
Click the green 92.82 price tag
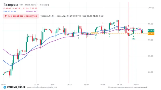[x=151, y=30]
